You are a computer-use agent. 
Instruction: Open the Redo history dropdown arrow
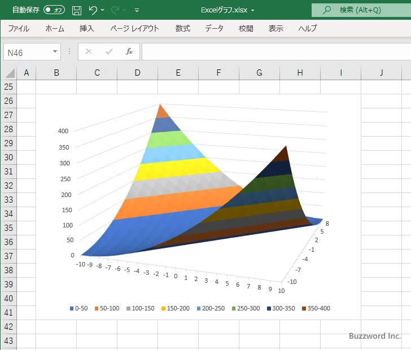[x=125, y=10]
